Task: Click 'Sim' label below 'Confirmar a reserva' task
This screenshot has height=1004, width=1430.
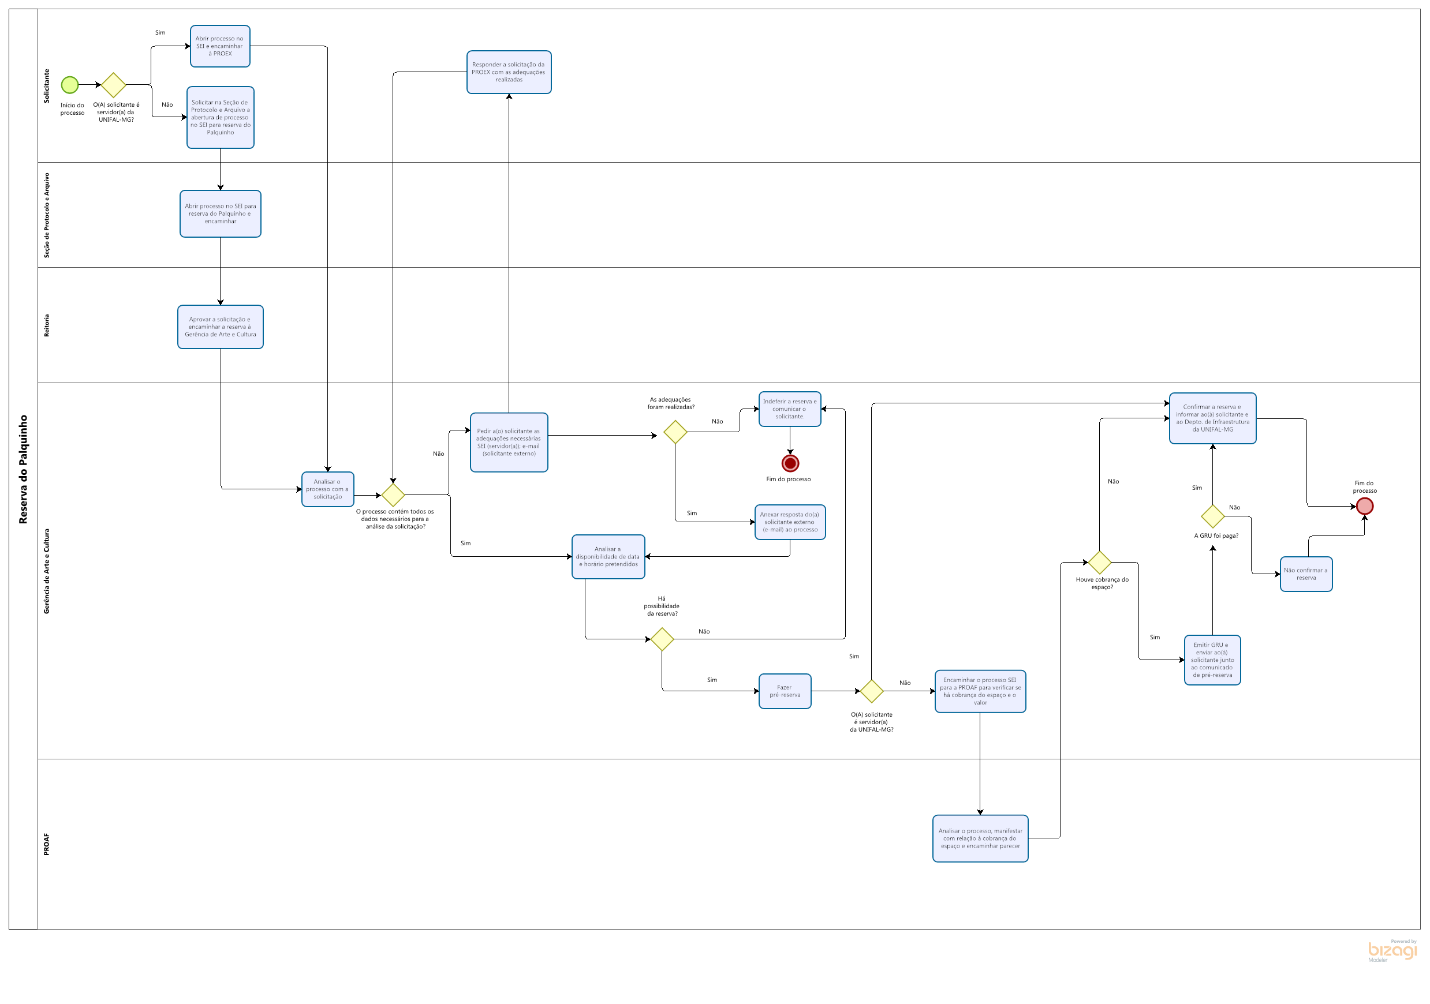Action: (1197, 488)
